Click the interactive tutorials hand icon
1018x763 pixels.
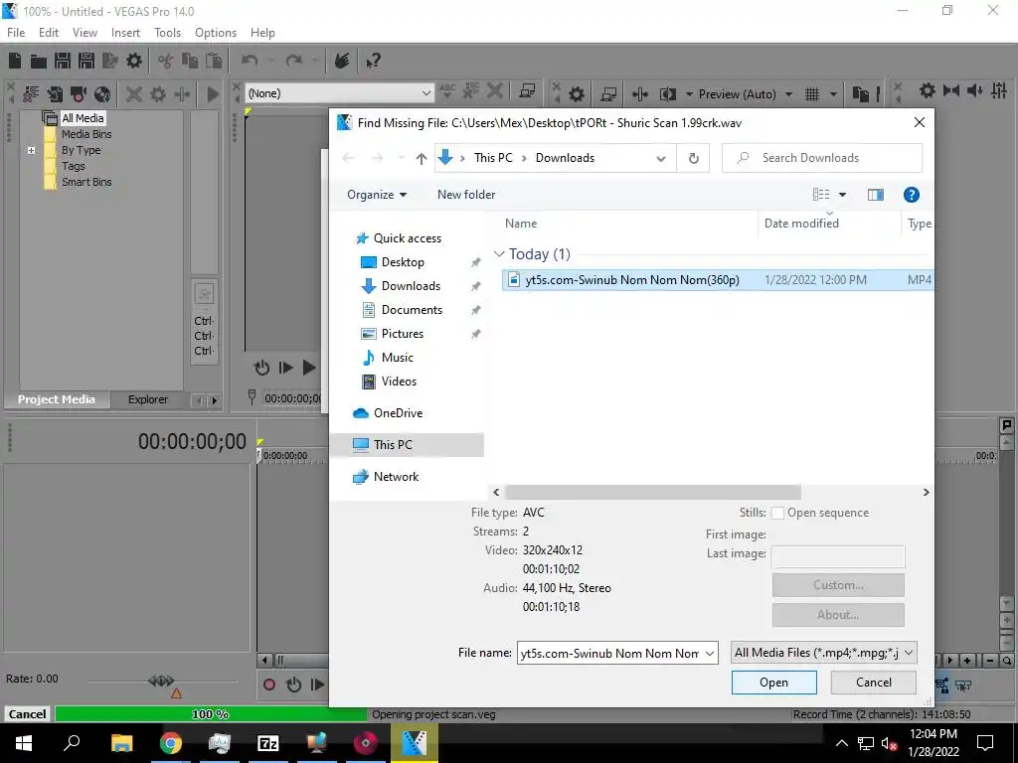tap(342, 61)
